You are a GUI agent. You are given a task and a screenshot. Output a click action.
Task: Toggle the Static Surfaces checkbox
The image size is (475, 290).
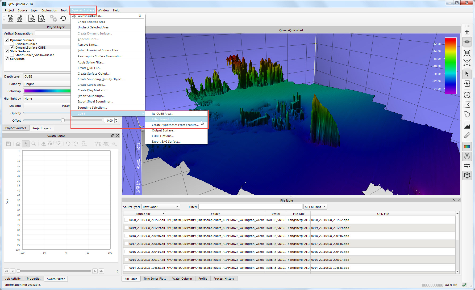[x=7, y=51]
